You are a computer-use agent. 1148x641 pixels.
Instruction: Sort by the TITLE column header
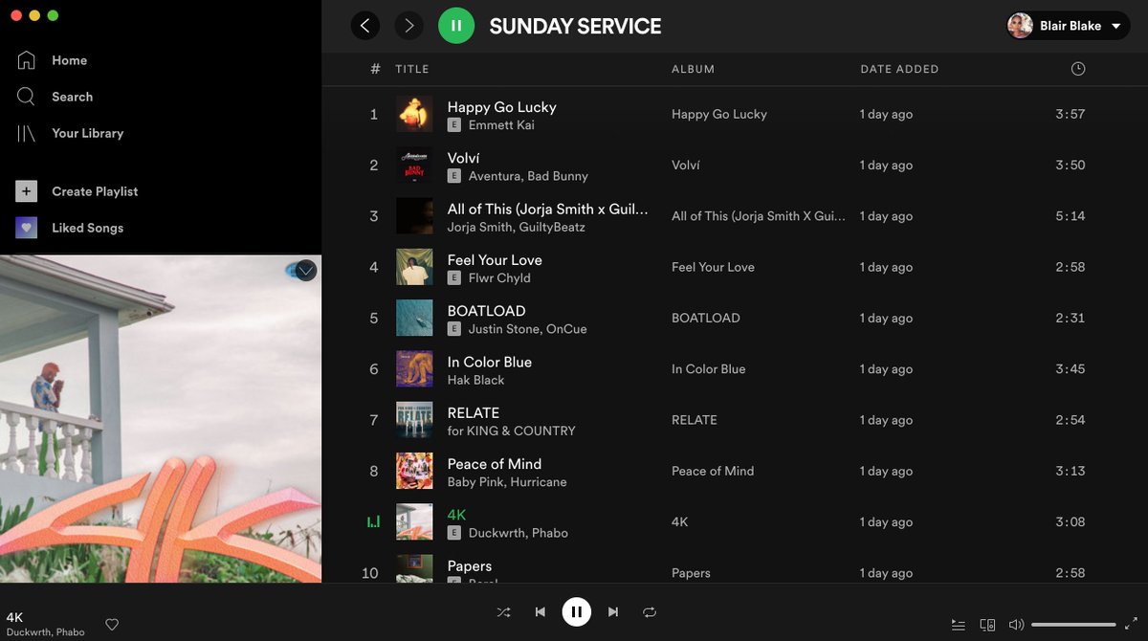pos(412,69)
